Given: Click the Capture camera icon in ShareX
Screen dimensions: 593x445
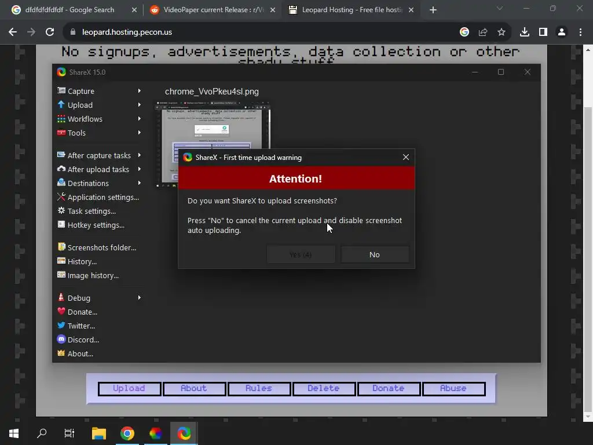Looking at the screenshot, I should click(x=61, y=90).
